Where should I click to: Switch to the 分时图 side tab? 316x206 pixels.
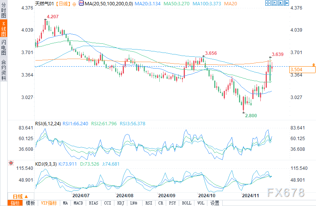(4, 10)
